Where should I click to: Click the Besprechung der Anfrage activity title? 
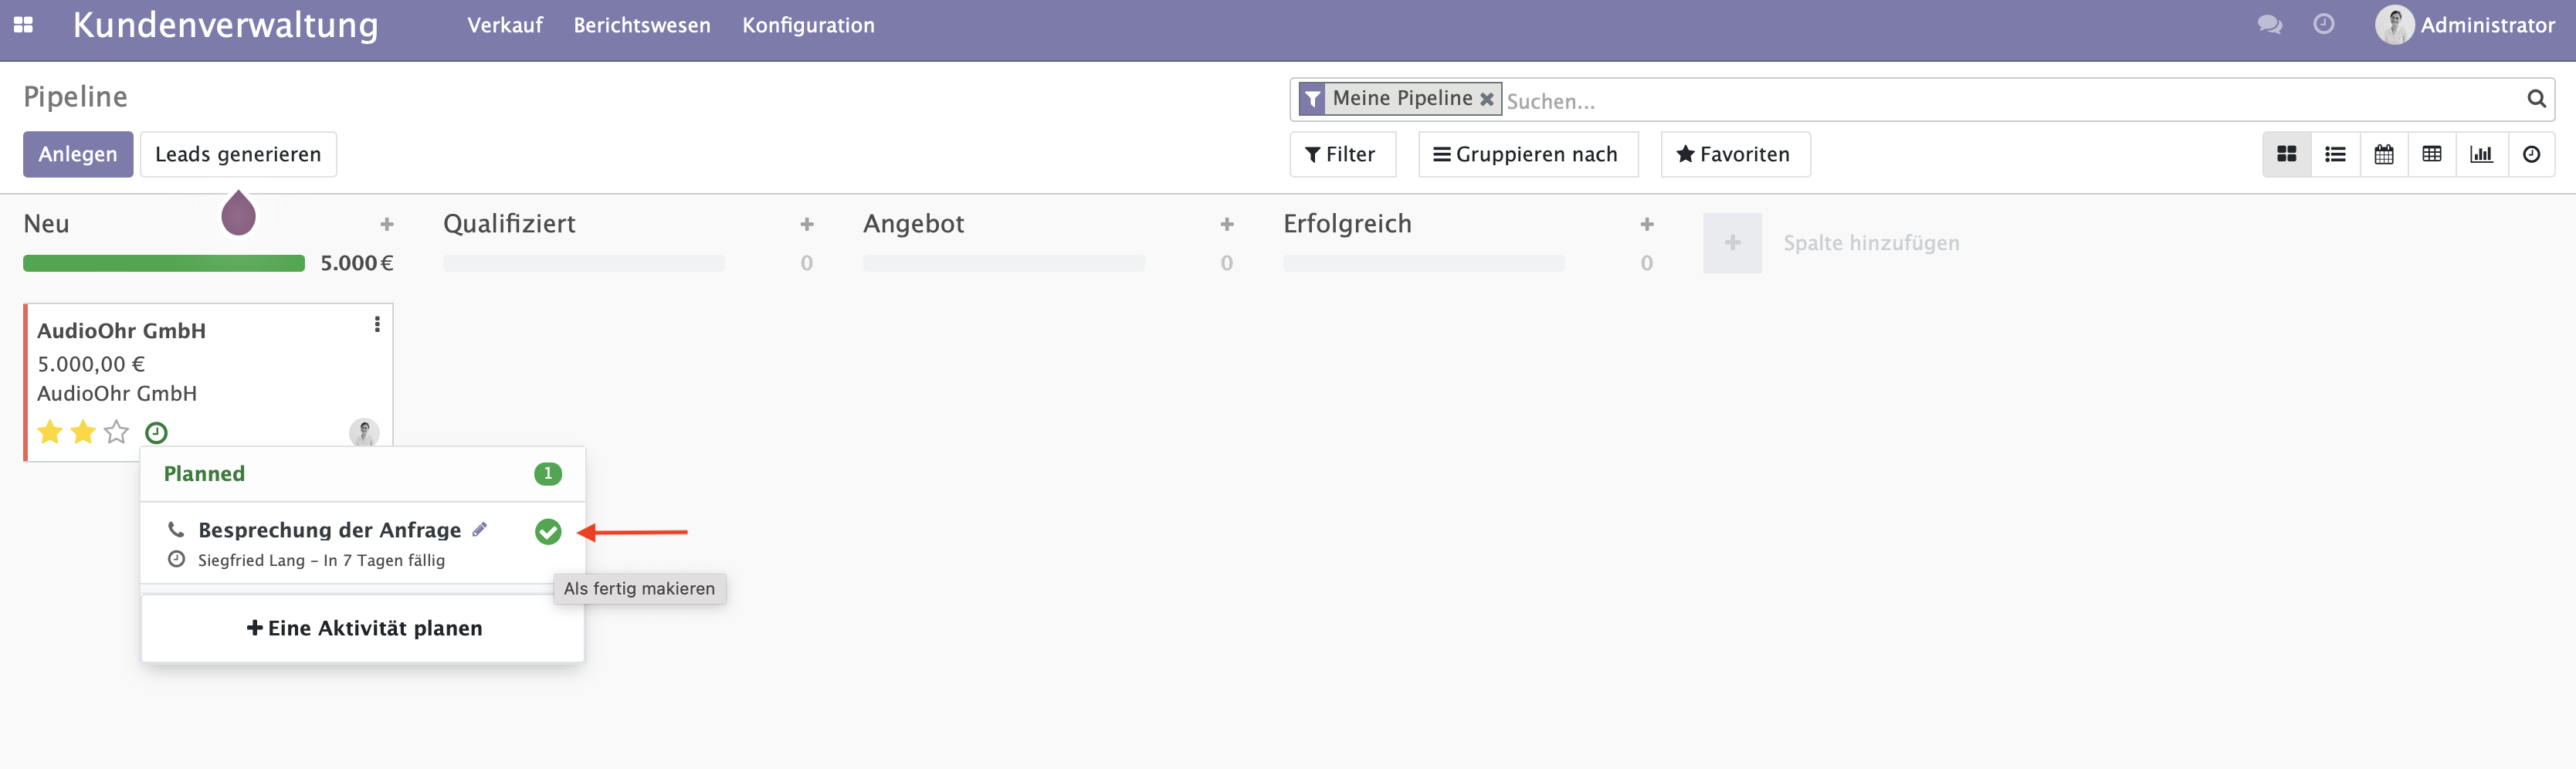329,530
